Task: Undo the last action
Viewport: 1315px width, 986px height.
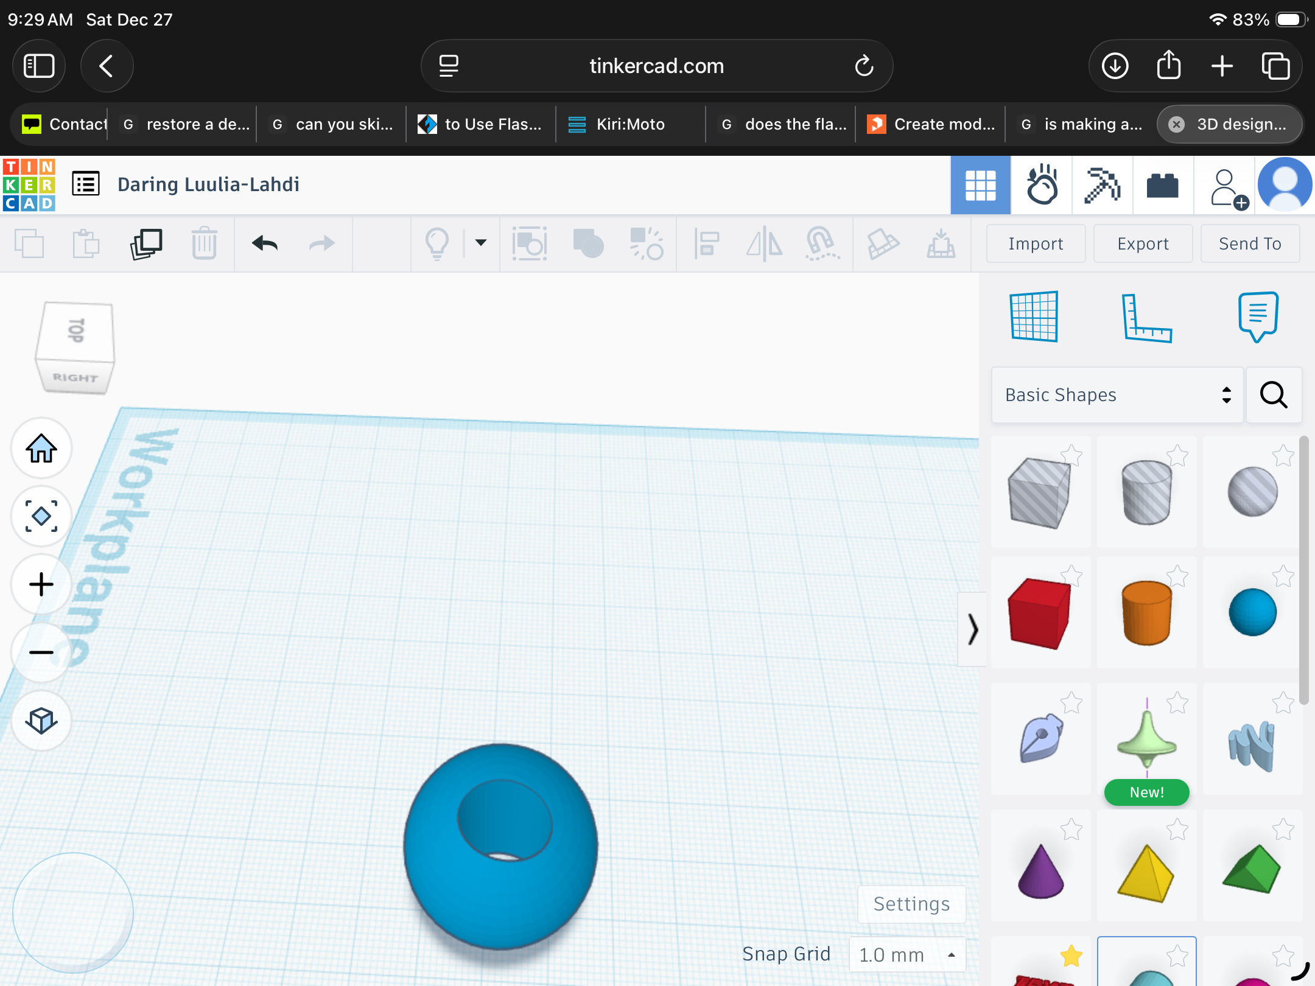Action: pos(265,244)
